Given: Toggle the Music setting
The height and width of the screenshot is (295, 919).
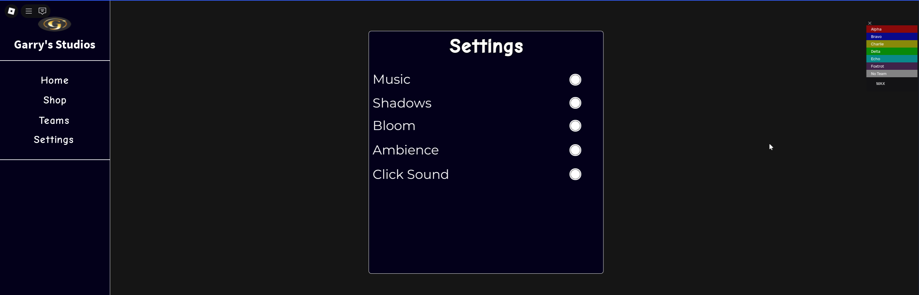Looking at the screenshot, I should coord(575,80).
